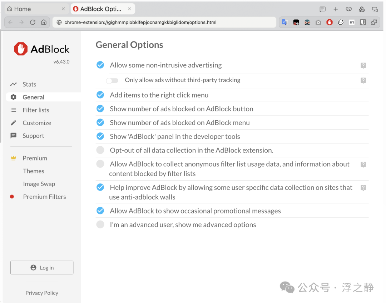The width and height of the screenshot is (386, 303).
Task: Click the skull with glasses extension icon
Action: [307, 22]
